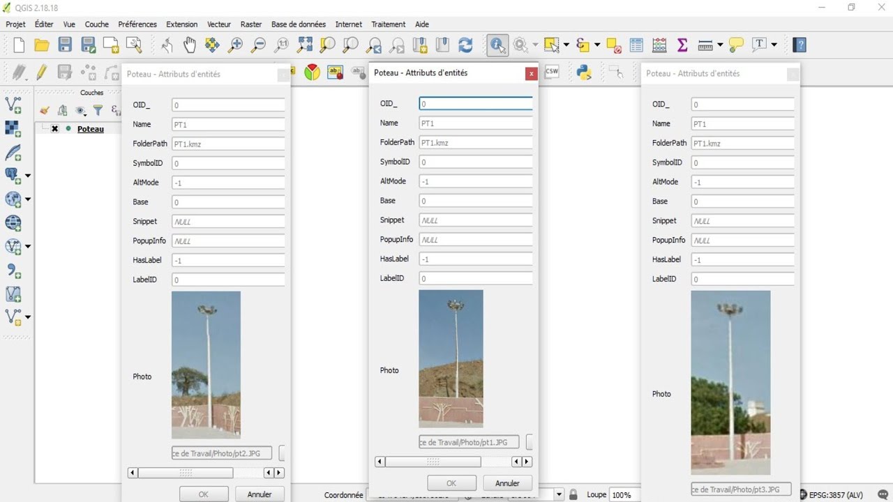
Task: Save the project with the floppy disk icon
Action: [x=65, y=45]
